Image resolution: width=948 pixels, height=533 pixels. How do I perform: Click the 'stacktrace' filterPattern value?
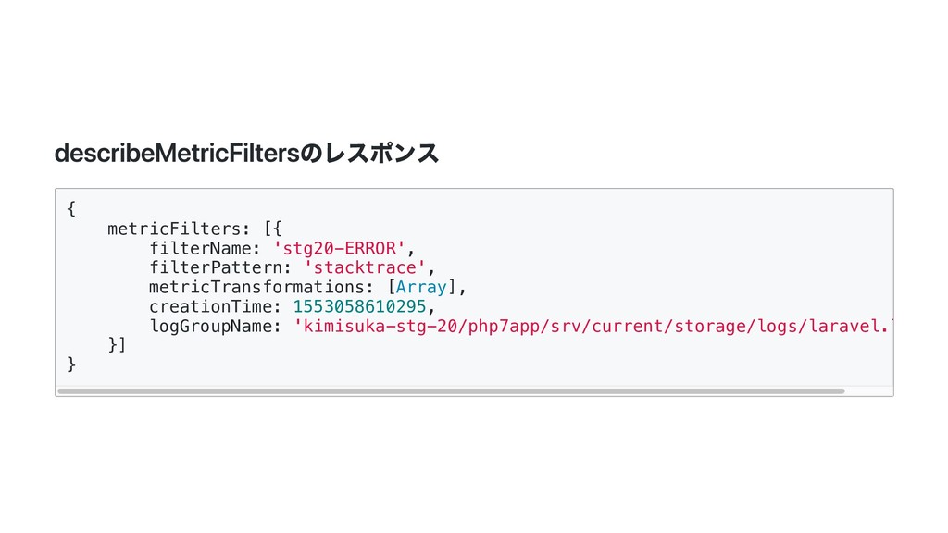click(x=365, y=267)
